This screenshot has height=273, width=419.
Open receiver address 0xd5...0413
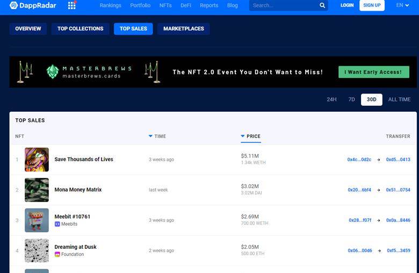398,160
